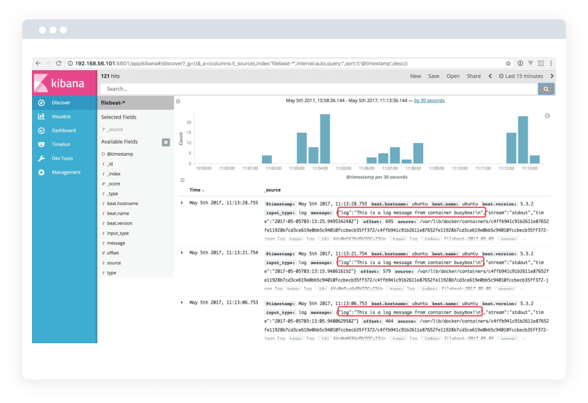The width and height of the screenshot is (588, 403).
Task: Click the 'by 30 seconds' interval link
Action: (x=429, y=101)
